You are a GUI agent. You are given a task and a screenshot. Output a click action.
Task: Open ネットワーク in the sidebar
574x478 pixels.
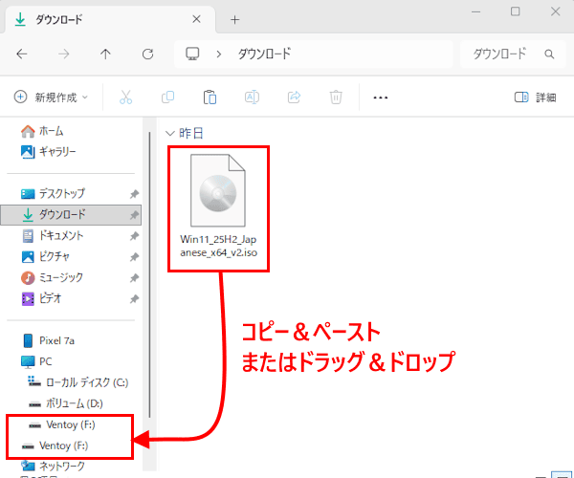(53, 466)
